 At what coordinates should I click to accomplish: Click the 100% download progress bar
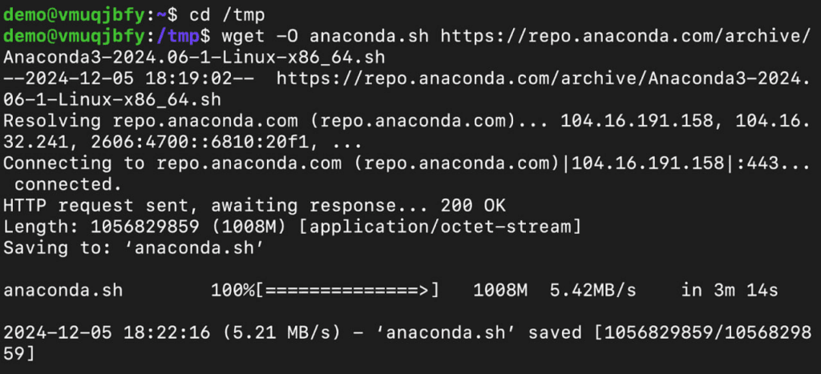click(326, 290)
